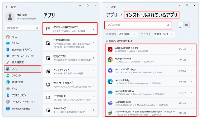Click the Microsoft OneDrive cloud icon

(110, 92)
